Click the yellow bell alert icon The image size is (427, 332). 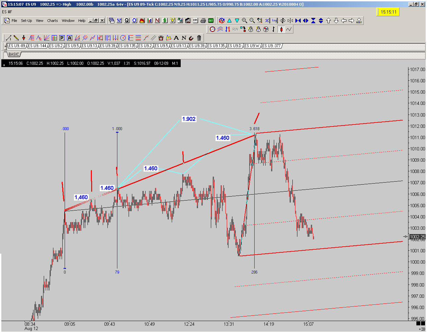pyautogui.click(x=172, y=21)
